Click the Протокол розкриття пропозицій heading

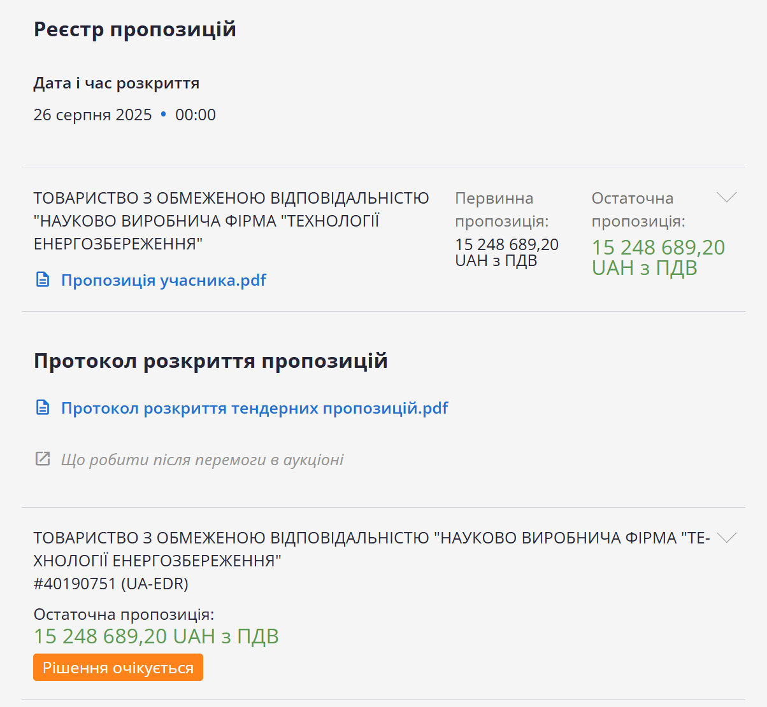(210, 361)
